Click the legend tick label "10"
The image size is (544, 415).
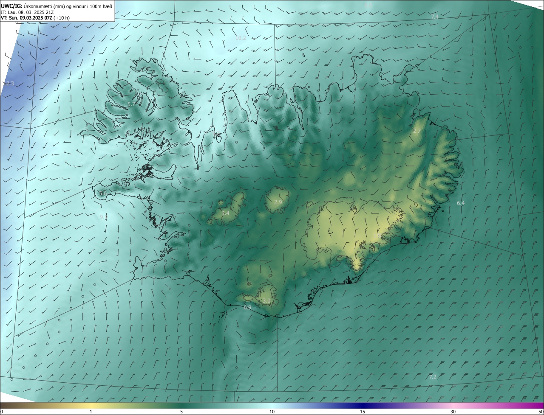(272, 412)
